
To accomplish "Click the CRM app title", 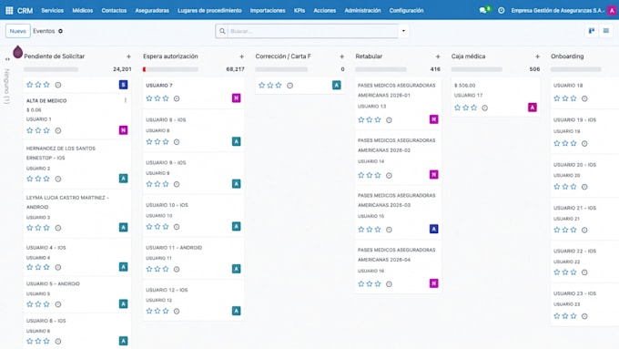I will pyautogui.click(x=25, y=11).
